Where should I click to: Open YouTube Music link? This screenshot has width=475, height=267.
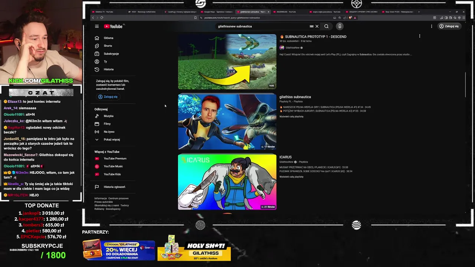coord(113,166)
